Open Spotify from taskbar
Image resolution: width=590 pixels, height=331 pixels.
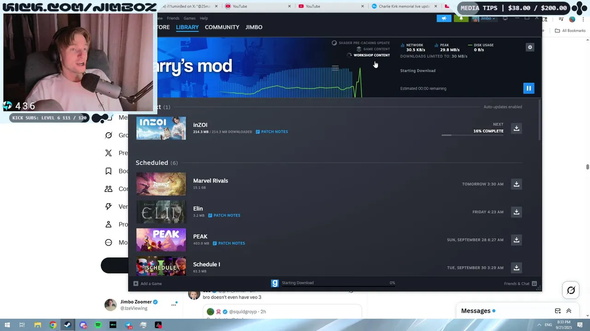click(x=98, y=325)
